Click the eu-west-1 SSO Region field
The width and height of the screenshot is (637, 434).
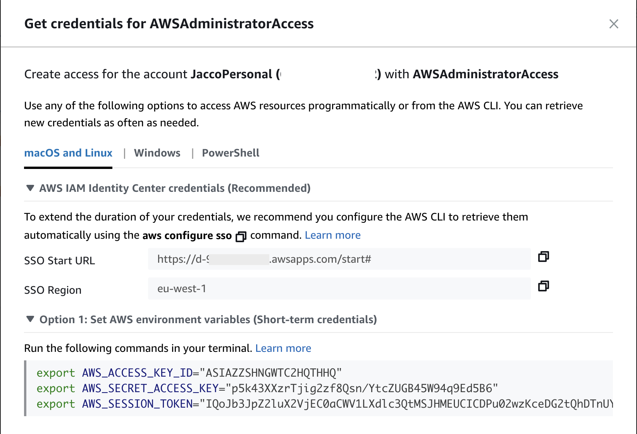click(339, 288)
